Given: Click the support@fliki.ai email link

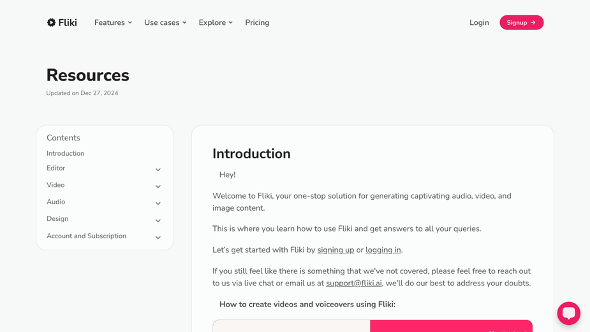Looking at the screenshot, I should pyautogui.click(x=354, y=283).
